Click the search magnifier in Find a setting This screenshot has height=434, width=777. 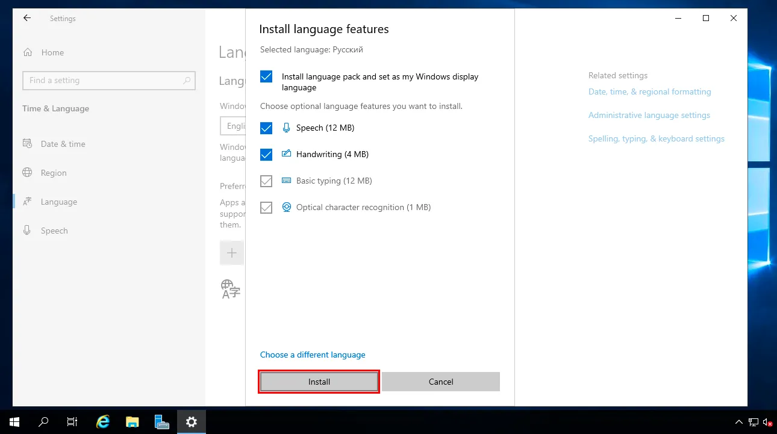tap(187, 81)
